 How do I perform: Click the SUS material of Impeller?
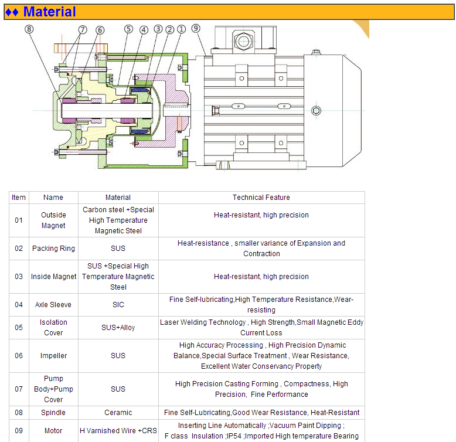tap(118, 356)
